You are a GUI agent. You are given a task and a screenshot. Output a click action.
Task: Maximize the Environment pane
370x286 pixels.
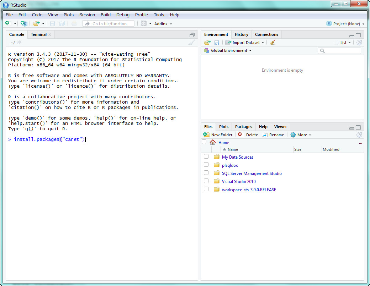point(358,35)
